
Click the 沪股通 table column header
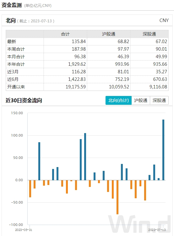109,34
